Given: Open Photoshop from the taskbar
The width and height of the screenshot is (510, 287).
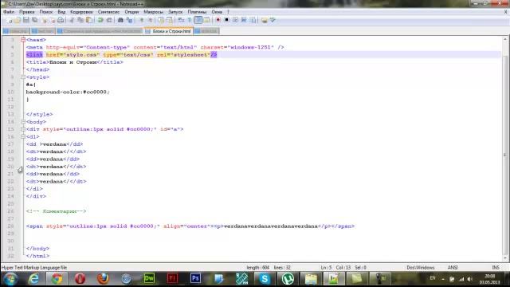Looking at the screenshot, I should tap(195, 278).
